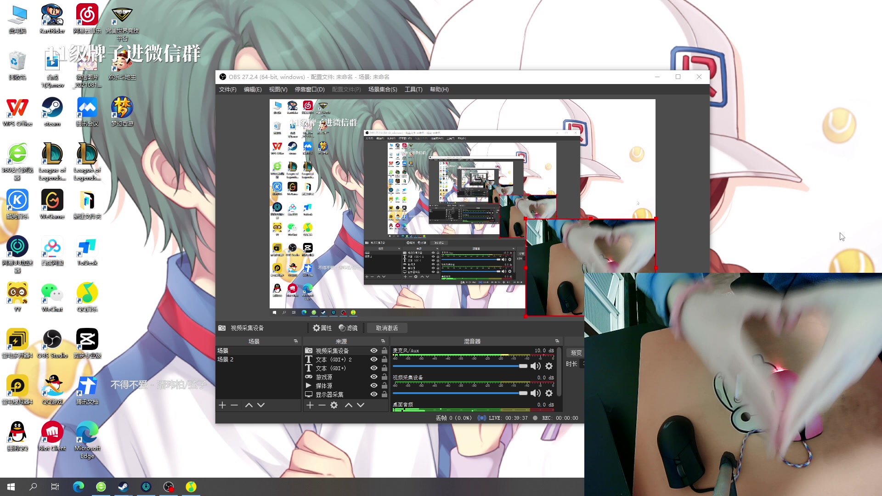
Task: Toggle lock on 游戏源 source
Action: coord(384,377)
